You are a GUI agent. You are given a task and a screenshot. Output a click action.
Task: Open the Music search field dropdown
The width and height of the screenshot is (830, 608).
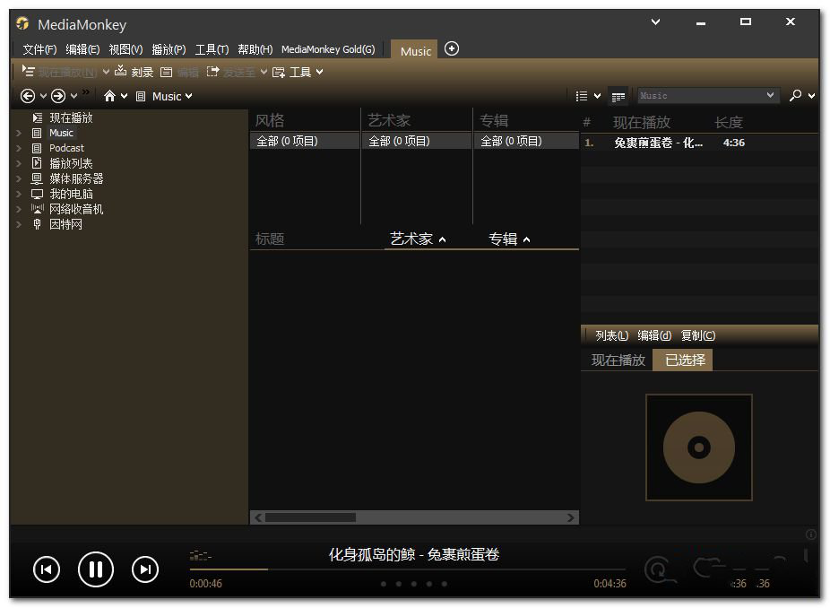(770, 95)
